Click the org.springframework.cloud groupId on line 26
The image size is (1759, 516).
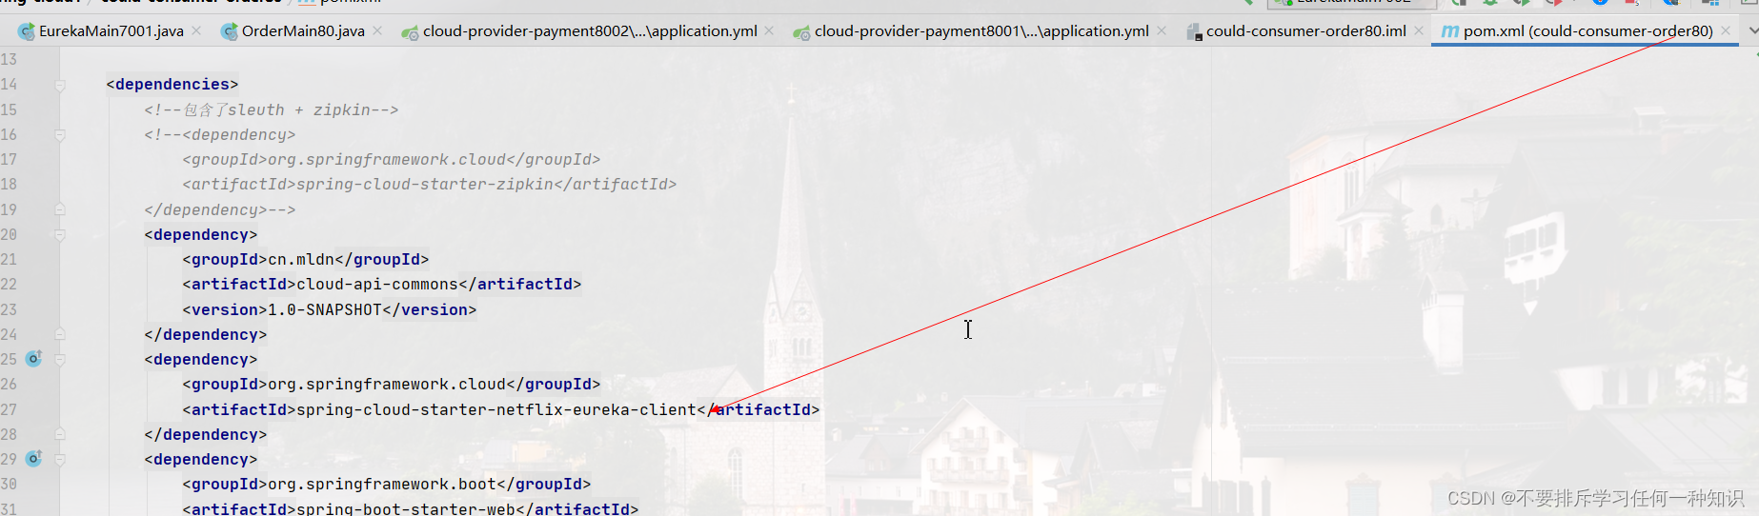pyautogui.click(x=392, y=384)
